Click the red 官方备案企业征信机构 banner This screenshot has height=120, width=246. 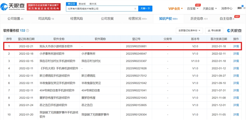click(x=44, y=7)
